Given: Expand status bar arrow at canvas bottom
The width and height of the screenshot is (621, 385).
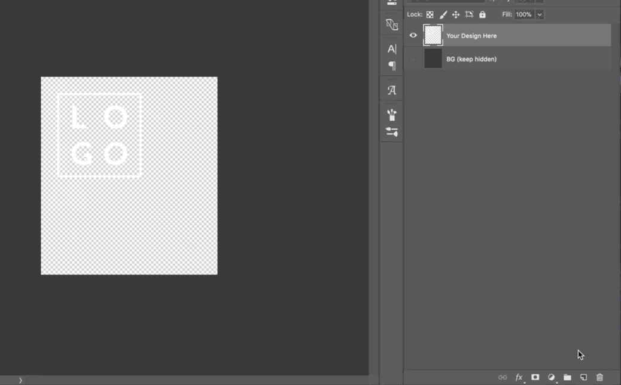Looking at the screenshot, I should 20,380.
